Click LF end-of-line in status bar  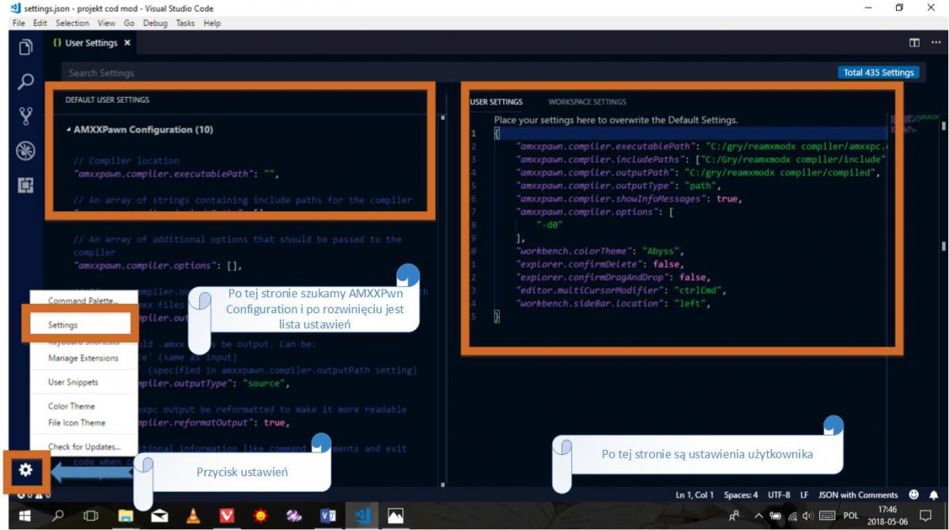point(804,495)
